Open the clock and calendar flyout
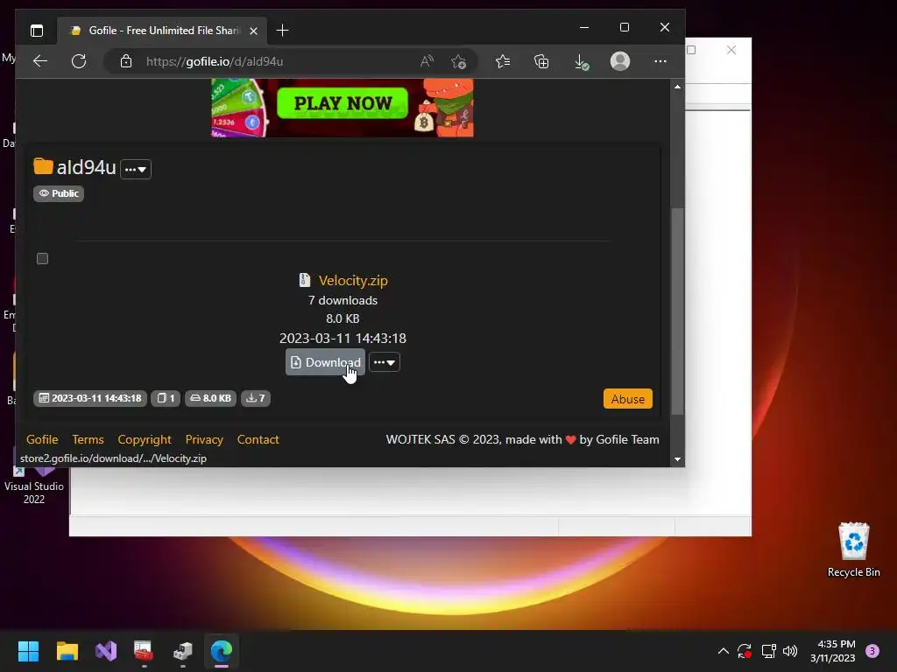The height and width of the screenshot is (672, 897). coord(833,651)
